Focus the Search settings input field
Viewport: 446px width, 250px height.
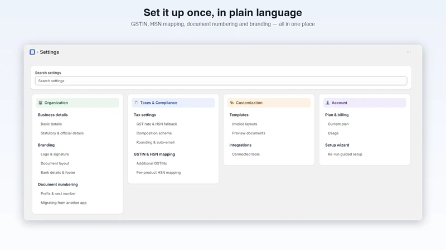click(221, 81)
